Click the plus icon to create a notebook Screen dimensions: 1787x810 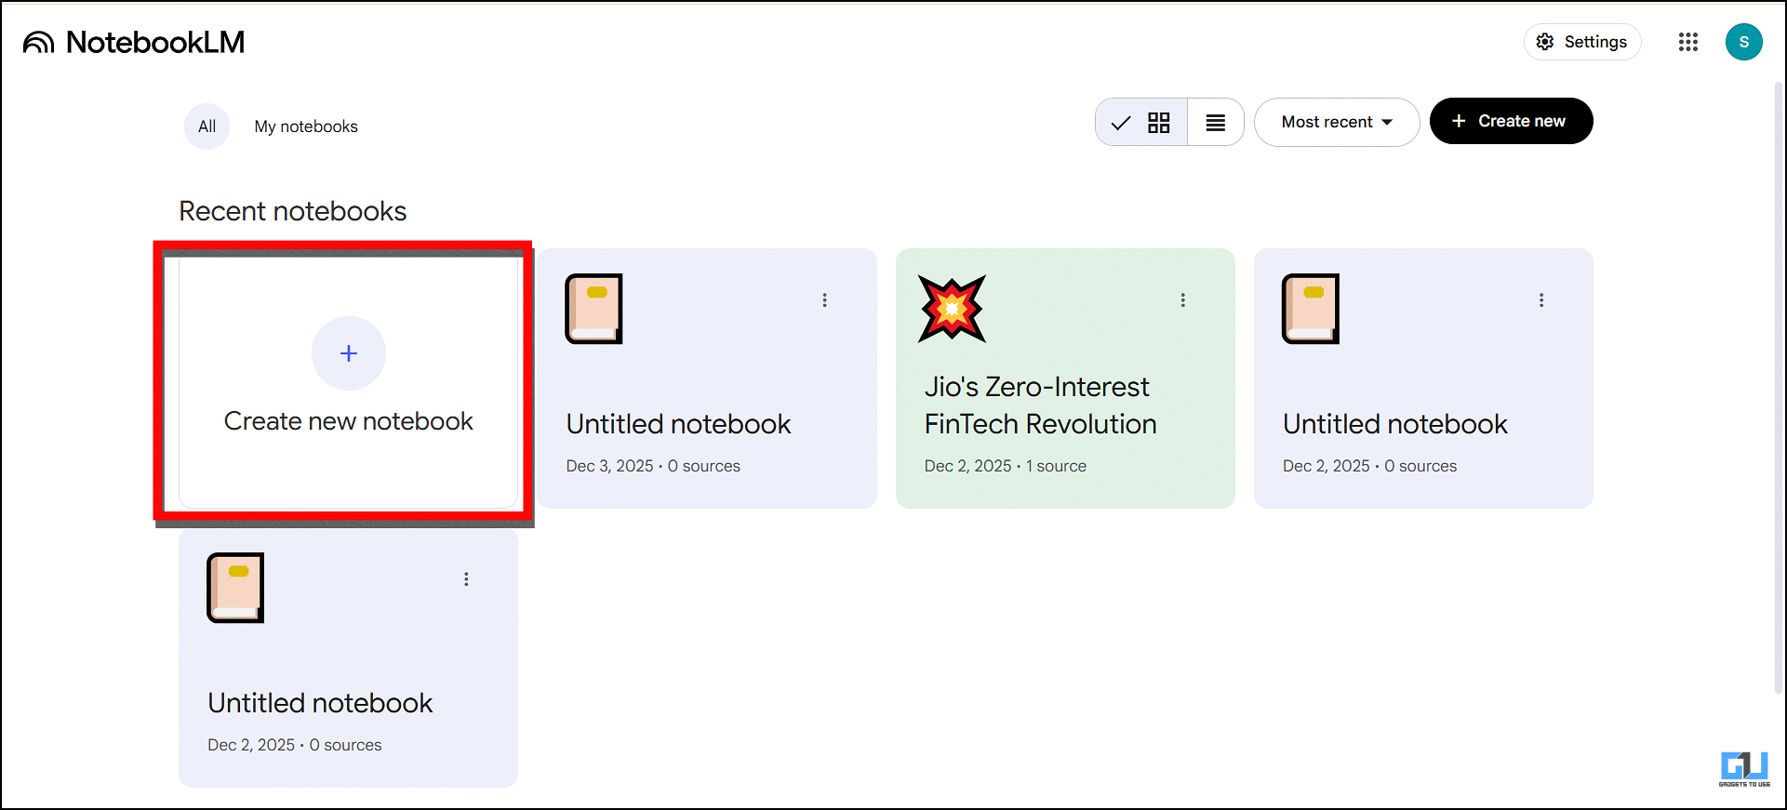(349, 353)
